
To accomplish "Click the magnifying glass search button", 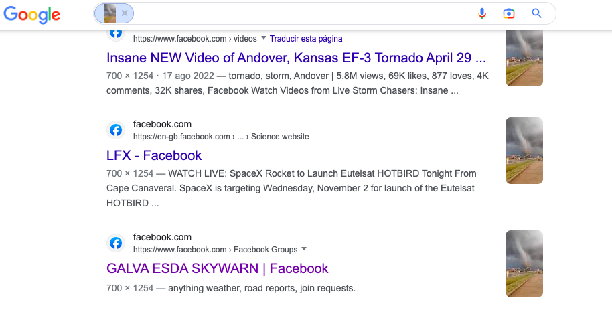I will (536, 13).
